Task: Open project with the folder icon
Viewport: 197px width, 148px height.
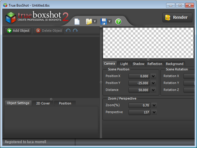Action: click(x=89, y=22)
